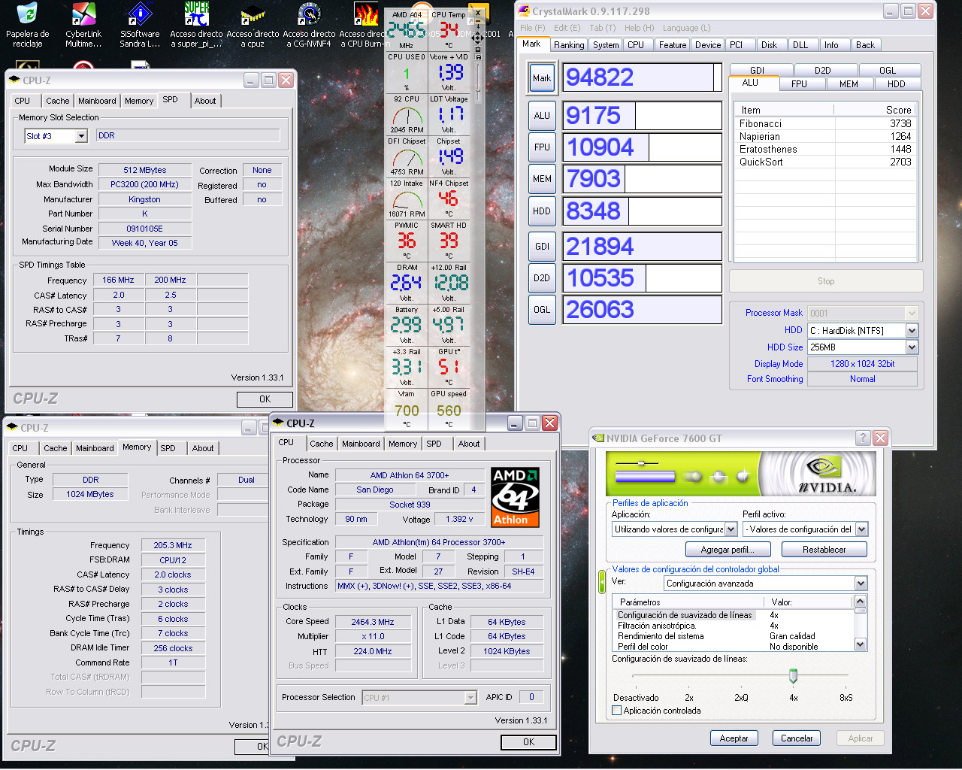Enable the Aplicación controlada checkbox
The image size is (962, 770).
click(x=617, y=711)
